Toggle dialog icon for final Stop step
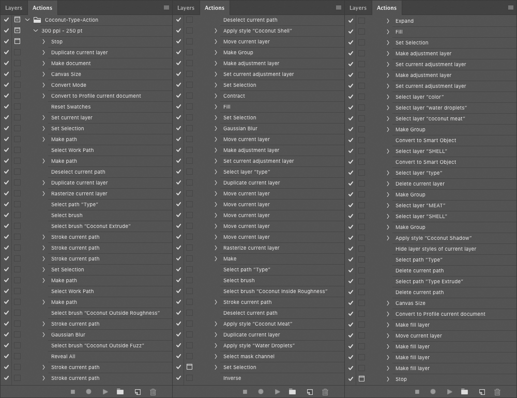517x398 pixels. tap(362, 379)
